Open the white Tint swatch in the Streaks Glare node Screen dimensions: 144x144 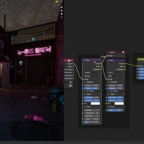click(x=95, y=103)
